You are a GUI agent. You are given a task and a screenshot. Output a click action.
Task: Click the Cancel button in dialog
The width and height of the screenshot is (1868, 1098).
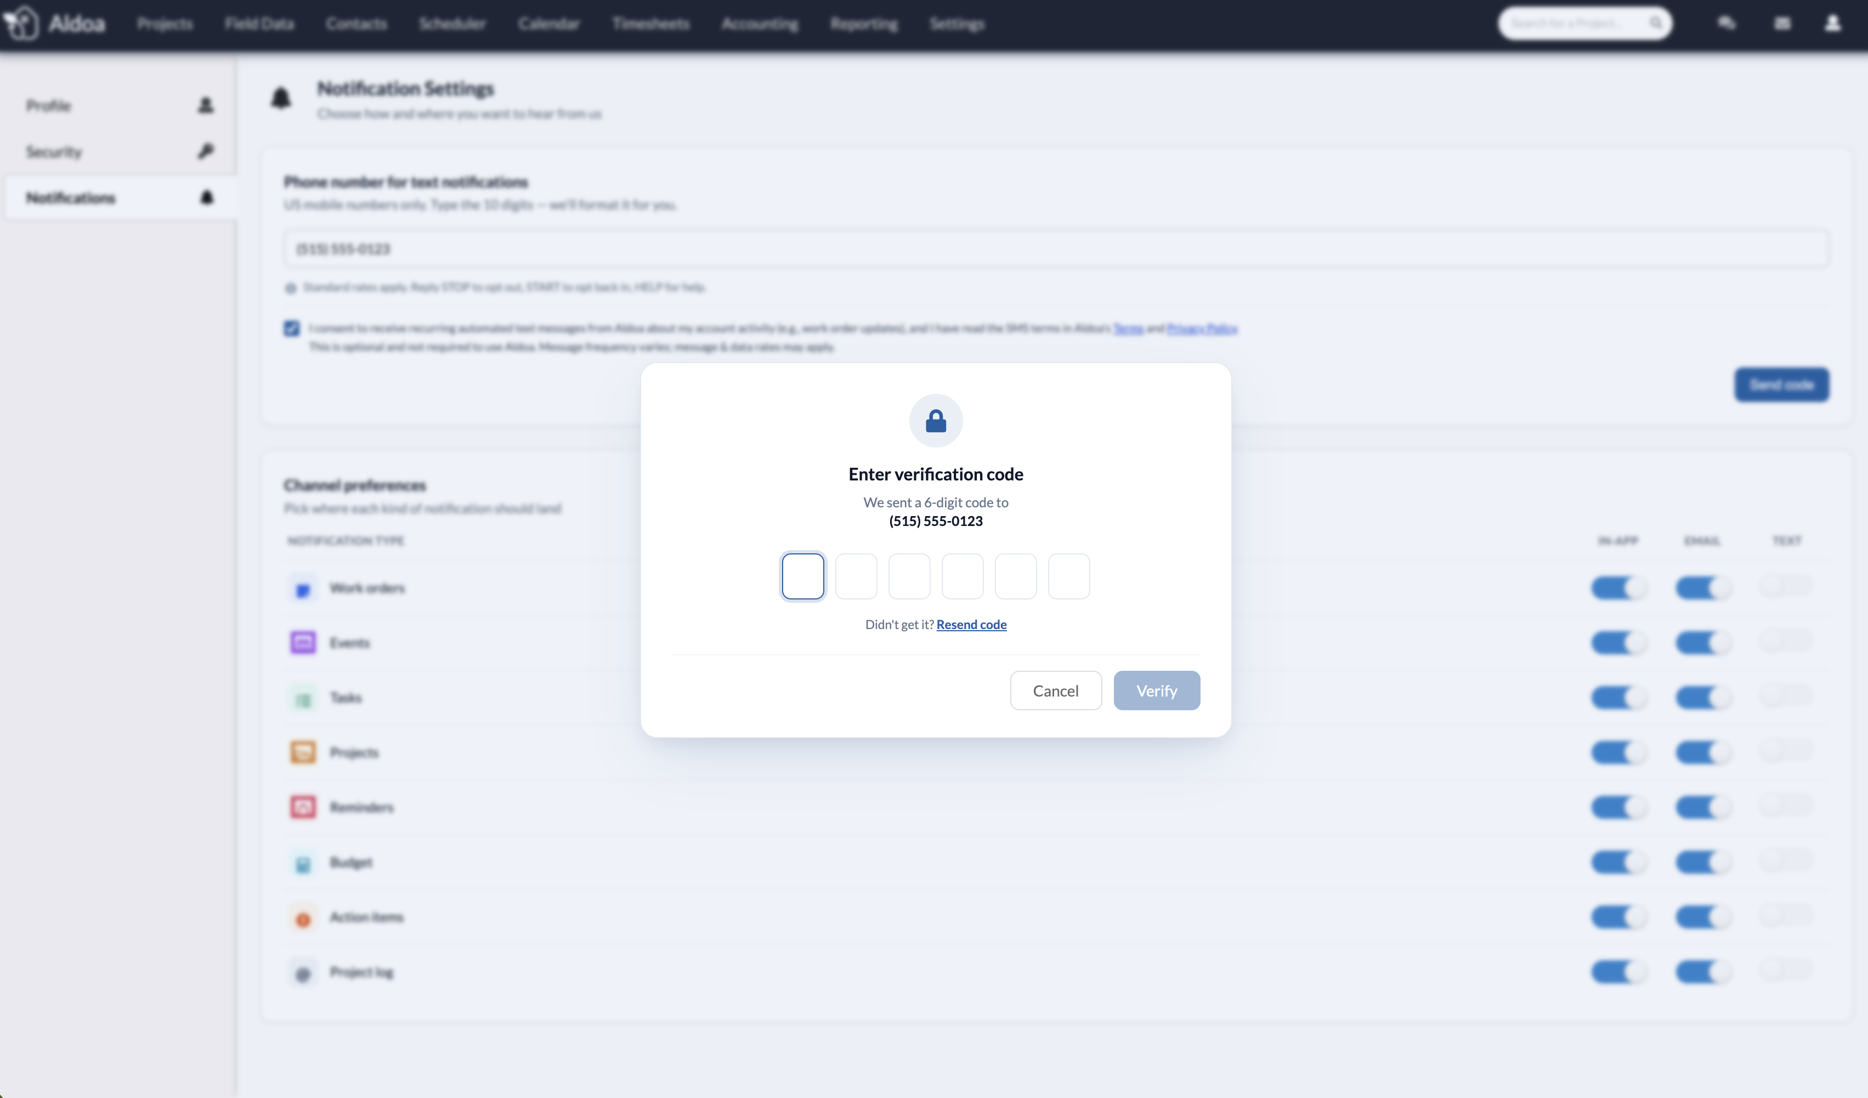click(1056, 691)
